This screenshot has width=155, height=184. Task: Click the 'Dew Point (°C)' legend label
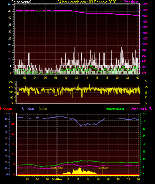point(142,108)
